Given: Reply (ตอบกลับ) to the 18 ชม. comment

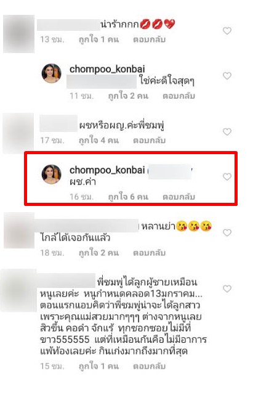Looking at the screenshot, I should point(149,253).
